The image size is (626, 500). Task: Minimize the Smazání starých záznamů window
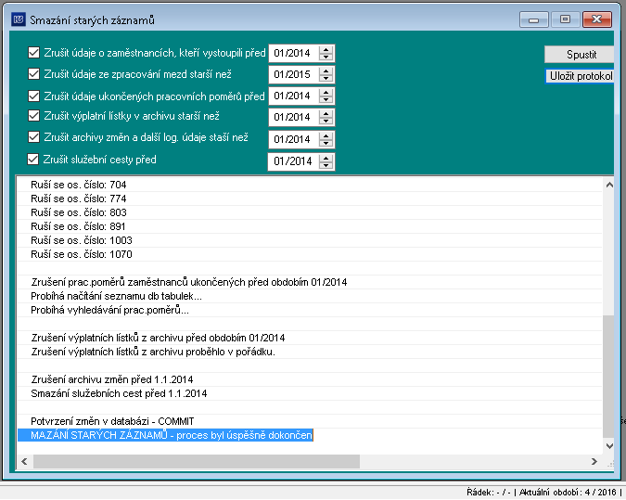(x=534, y=19)
